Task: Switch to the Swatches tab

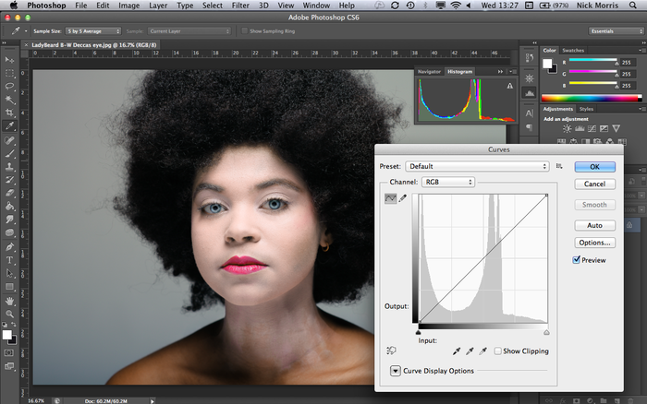Action: (x=575, y=49)
